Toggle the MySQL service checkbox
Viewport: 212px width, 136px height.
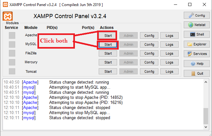click(12, 44)
